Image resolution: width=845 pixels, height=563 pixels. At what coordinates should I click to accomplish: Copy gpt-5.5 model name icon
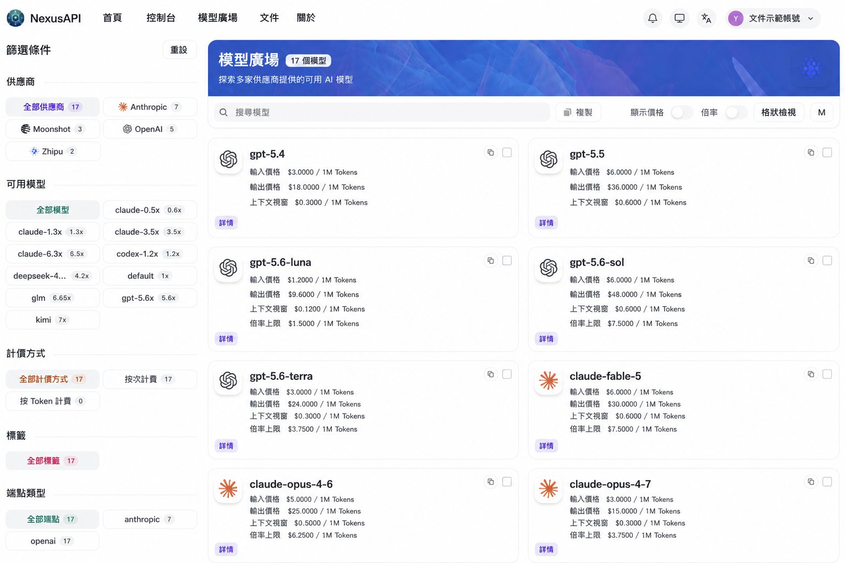tap(811, 152)
